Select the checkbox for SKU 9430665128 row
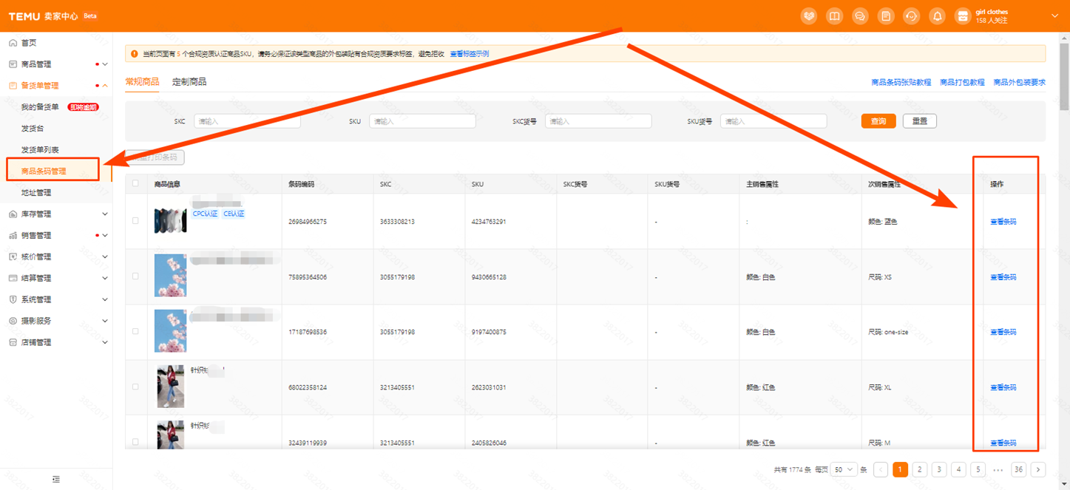The height and width of the screenshot is (490, 1070). (135, 276)
